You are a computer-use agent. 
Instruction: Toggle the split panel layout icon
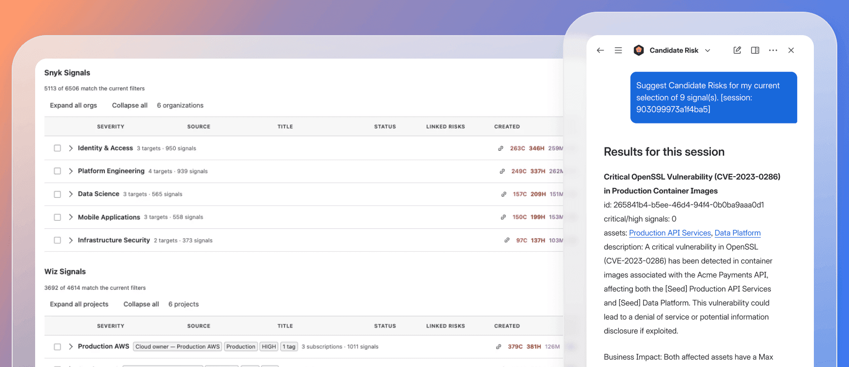(755, 50)
